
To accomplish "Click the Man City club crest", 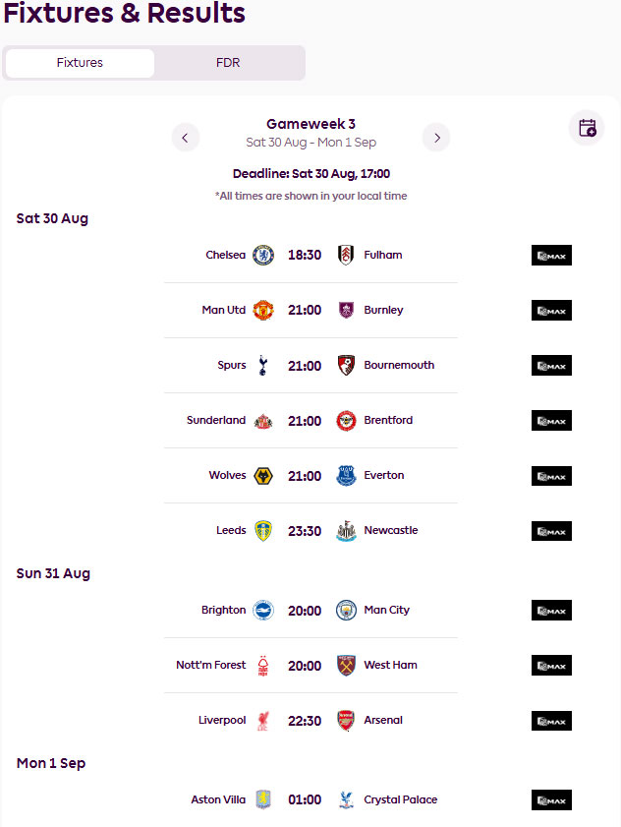I will (346, 611).
